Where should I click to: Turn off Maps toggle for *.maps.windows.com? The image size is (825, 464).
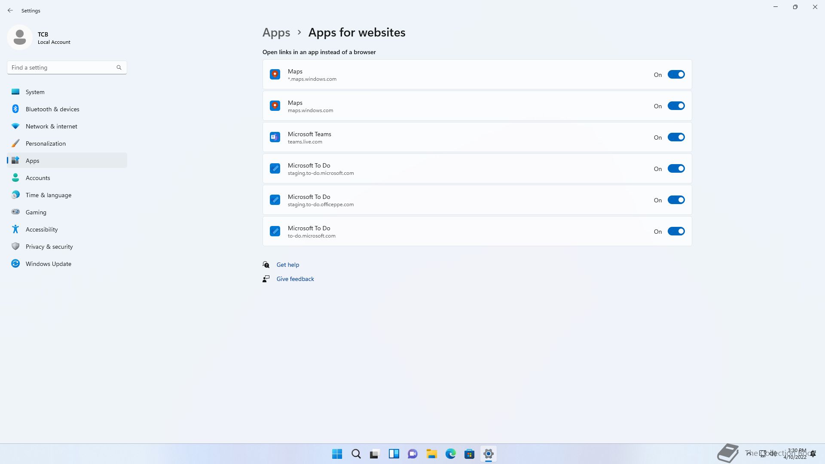pyautogui.click(x=676, y=75)
